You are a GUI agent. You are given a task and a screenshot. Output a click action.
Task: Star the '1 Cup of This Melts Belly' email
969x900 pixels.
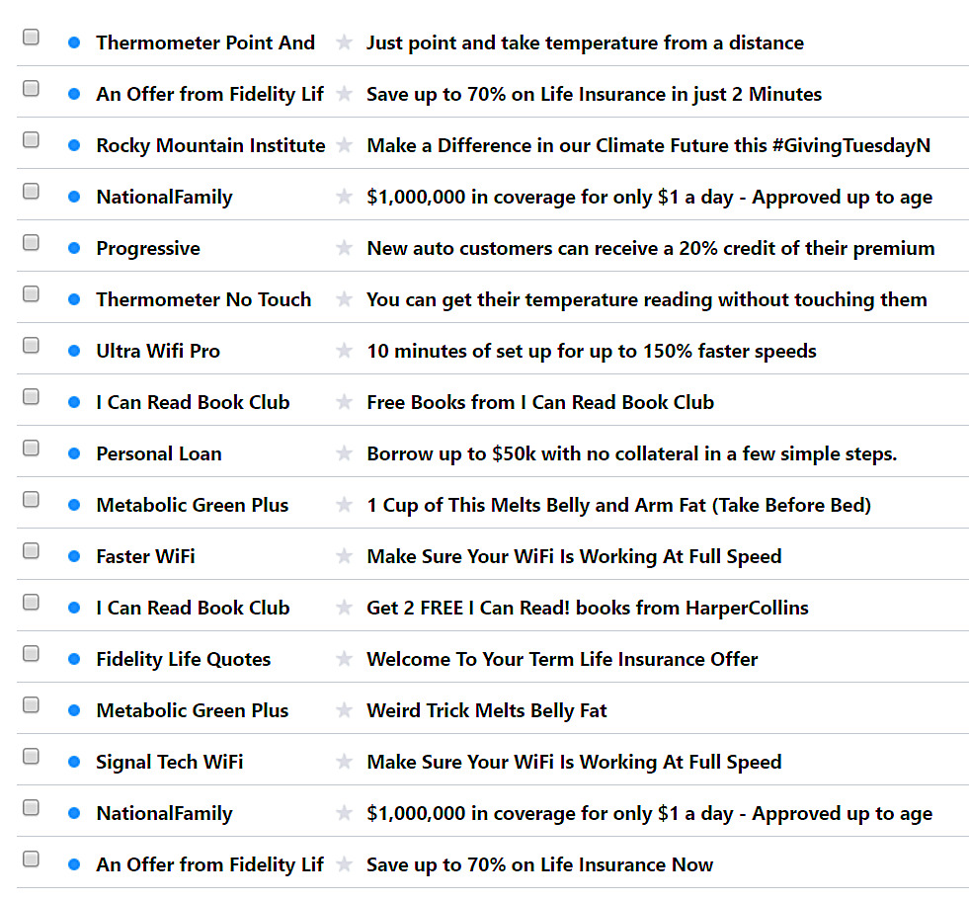(x=344, y=505)
